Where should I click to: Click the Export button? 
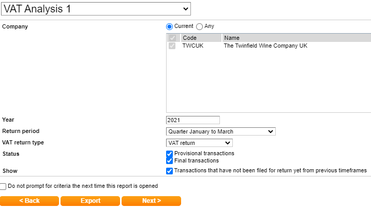[x=90, y=201]
